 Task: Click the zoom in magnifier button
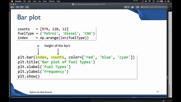point(22,7)
